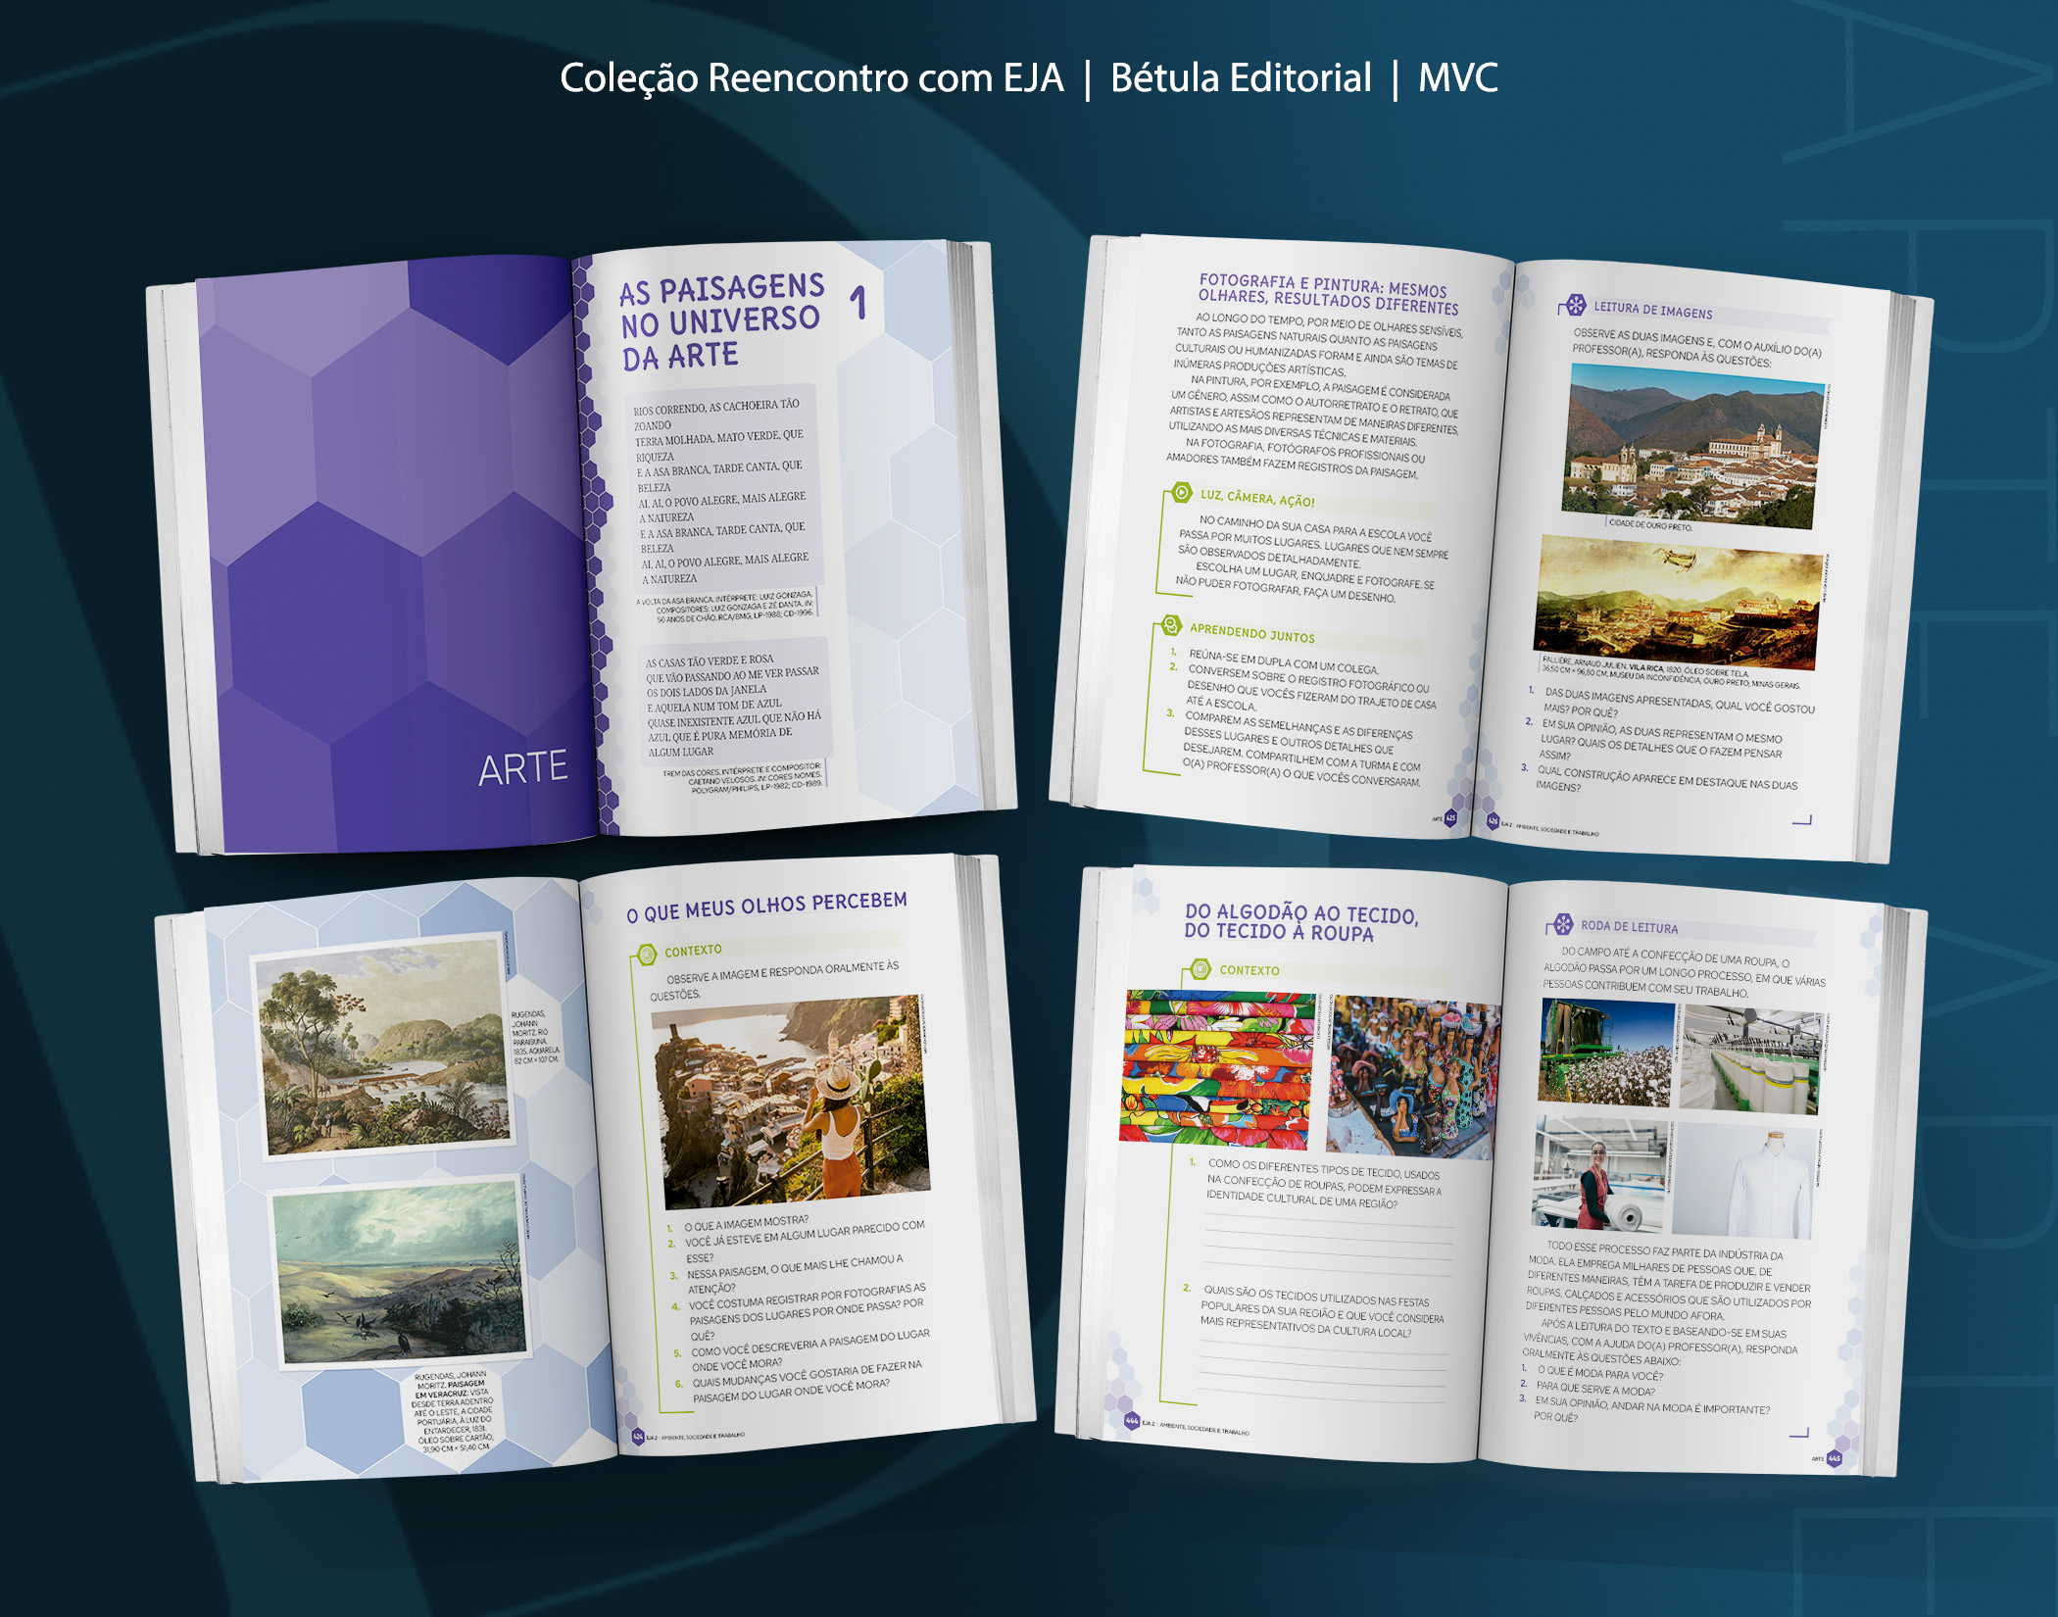
Task: Select the colorful floral fabrics photo
Action: coord(1218,1069)
